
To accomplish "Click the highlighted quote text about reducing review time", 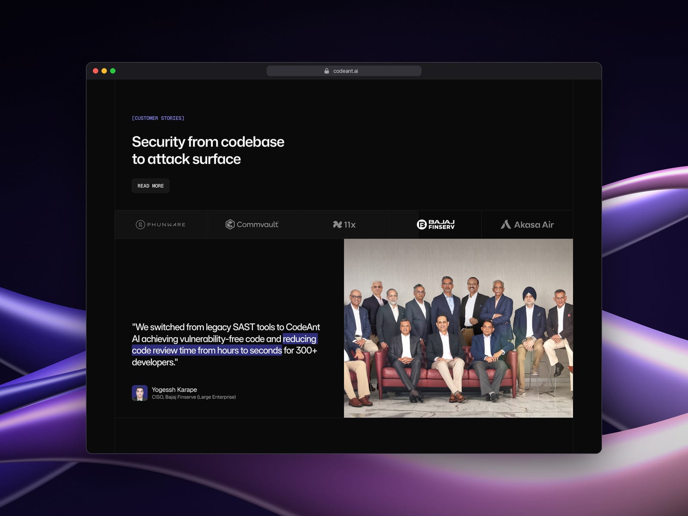I will tap(224, 344).
